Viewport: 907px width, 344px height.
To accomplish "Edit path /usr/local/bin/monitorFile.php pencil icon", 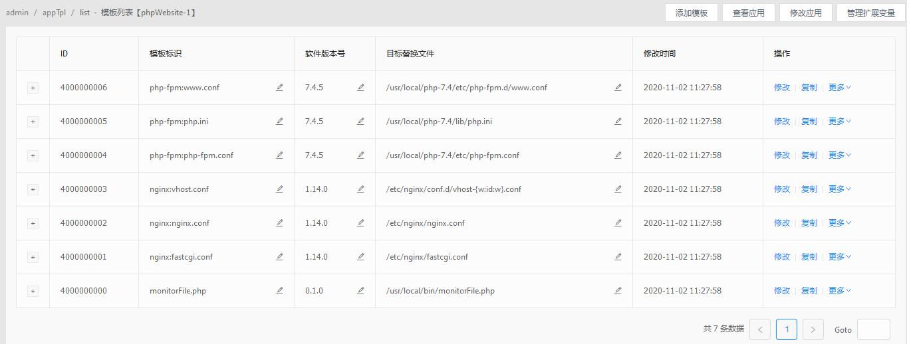I will coord(618,291).
